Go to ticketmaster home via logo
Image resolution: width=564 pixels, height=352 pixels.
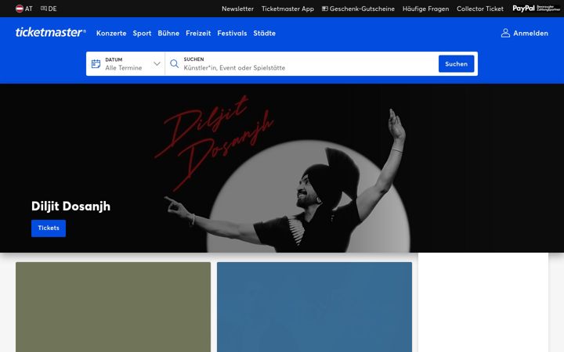(x=50, y=32)
